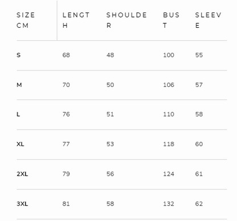
Task: Select the 2XL size row label
Action: coord(22,174)
